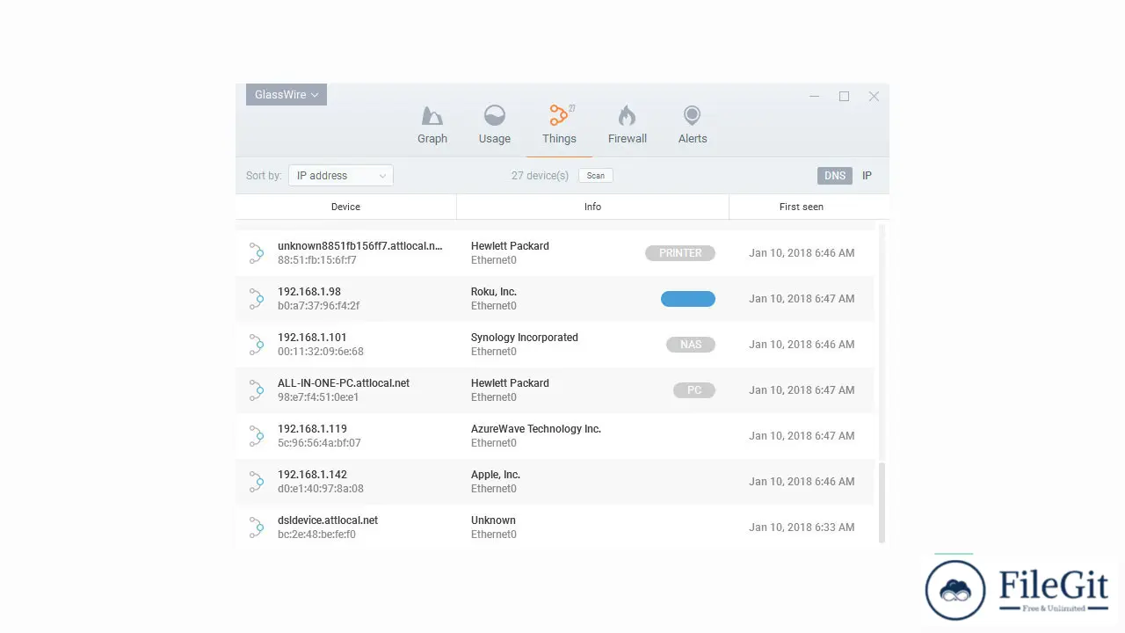Click Roku, Inc. vendor text

point(494,292)
